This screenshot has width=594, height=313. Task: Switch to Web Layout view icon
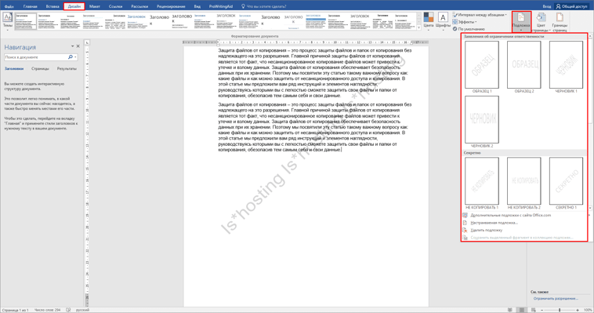pos(534,310)
